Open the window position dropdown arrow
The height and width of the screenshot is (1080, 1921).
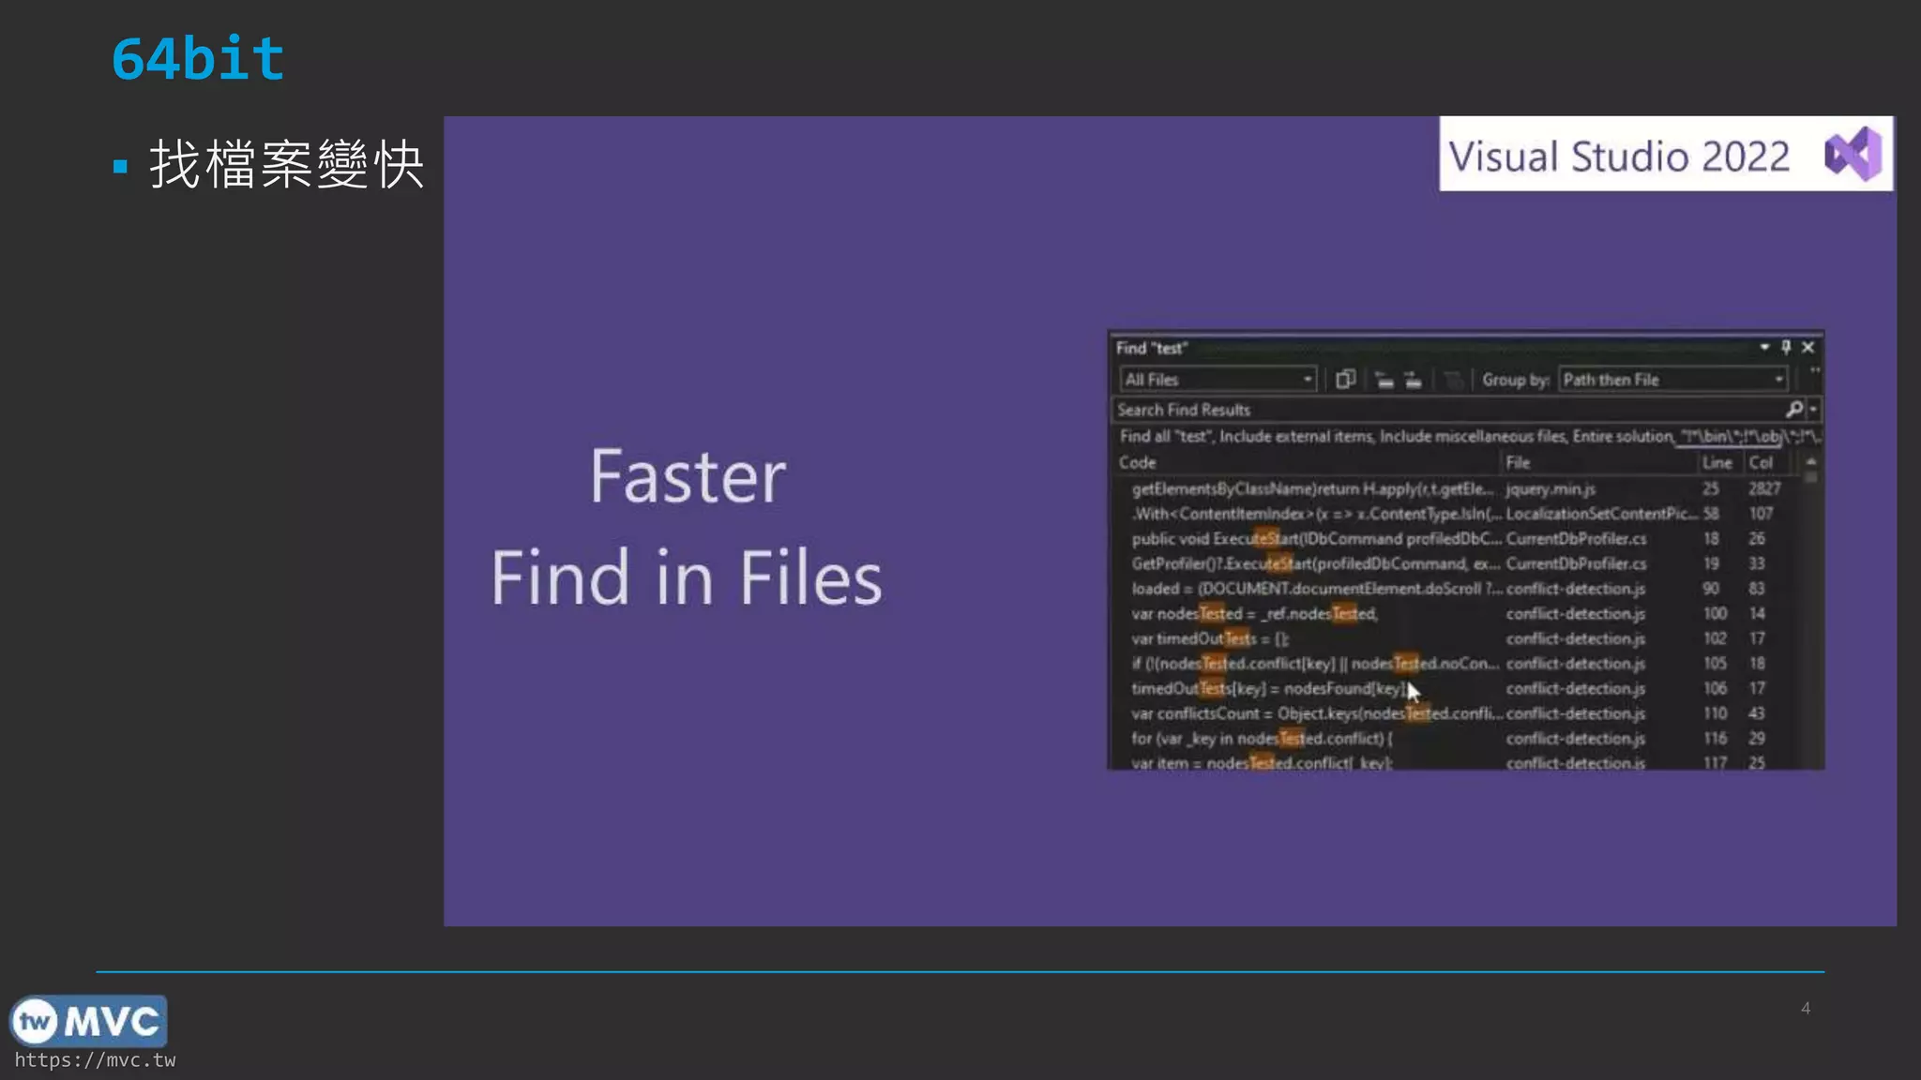click(x=1764, y=348)
